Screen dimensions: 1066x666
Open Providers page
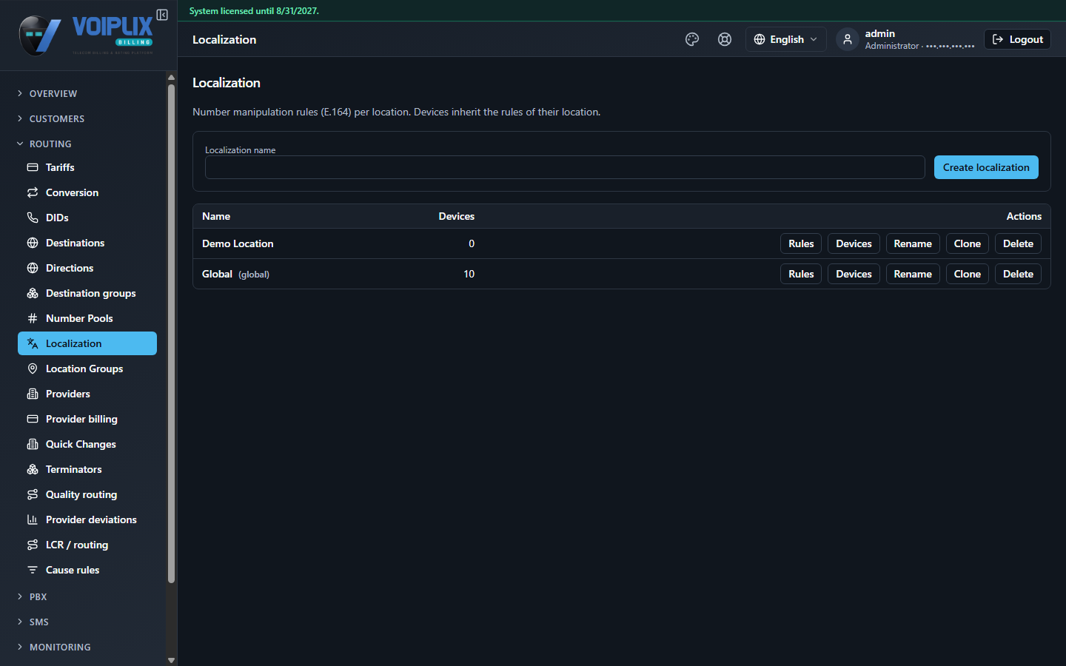(87, 394)
